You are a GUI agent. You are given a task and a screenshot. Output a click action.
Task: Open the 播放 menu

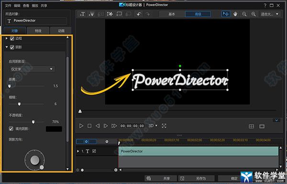click(x=35, y=6)
